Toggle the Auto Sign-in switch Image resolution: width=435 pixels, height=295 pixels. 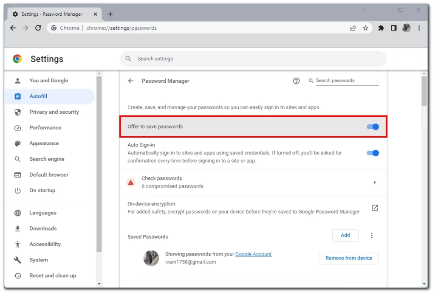(373, 153)
